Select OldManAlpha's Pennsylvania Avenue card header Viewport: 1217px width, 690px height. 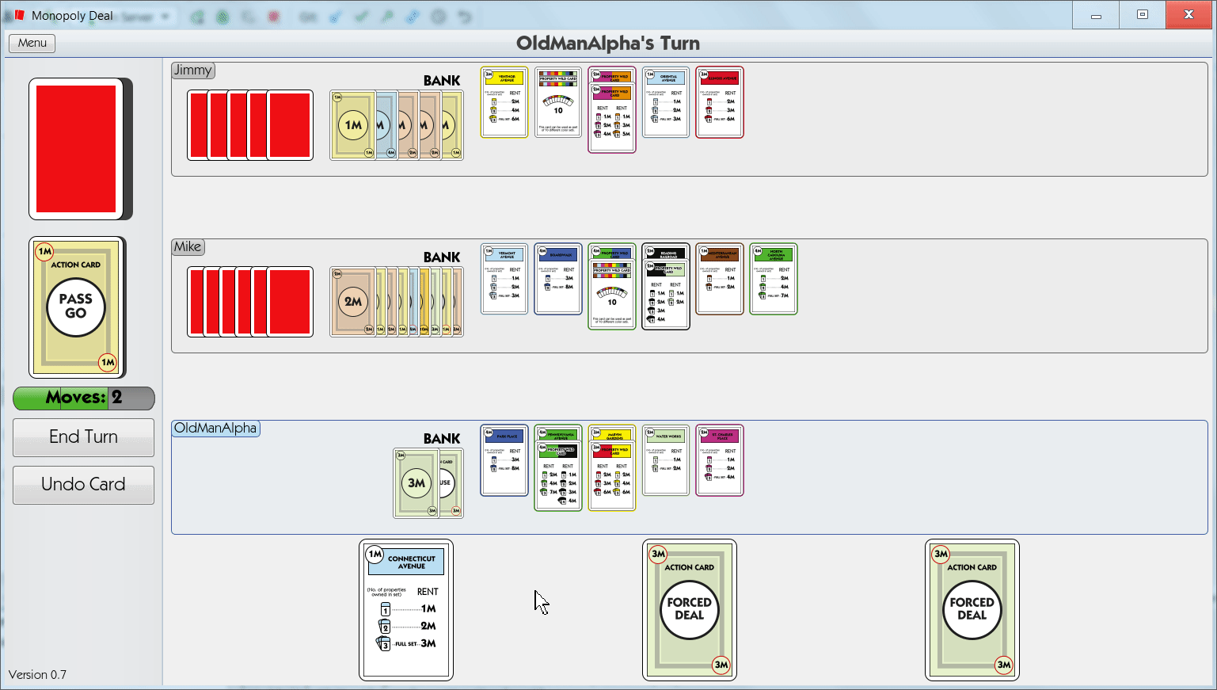558,433
